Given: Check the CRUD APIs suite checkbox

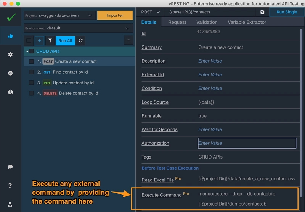Looking at the screenshot, I should tap(31, 51).
